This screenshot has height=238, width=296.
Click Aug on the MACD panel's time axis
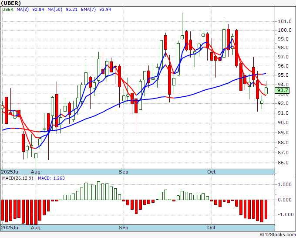[36, 228]
